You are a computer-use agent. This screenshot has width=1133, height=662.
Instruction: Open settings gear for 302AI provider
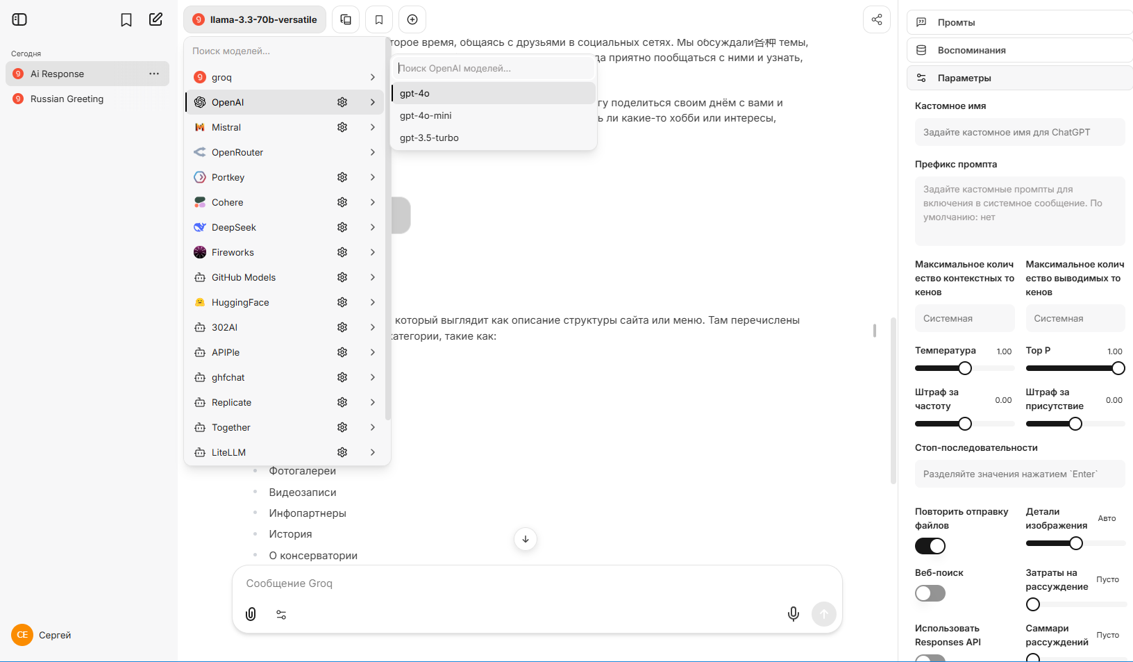point(342,327)
